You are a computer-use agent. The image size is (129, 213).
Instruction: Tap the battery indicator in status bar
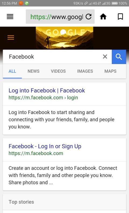(115, 3)
